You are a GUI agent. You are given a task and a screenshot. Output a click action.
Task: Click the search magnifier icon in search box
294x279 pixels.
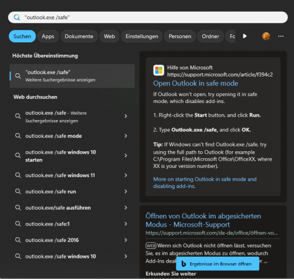(x=17, y=18)
